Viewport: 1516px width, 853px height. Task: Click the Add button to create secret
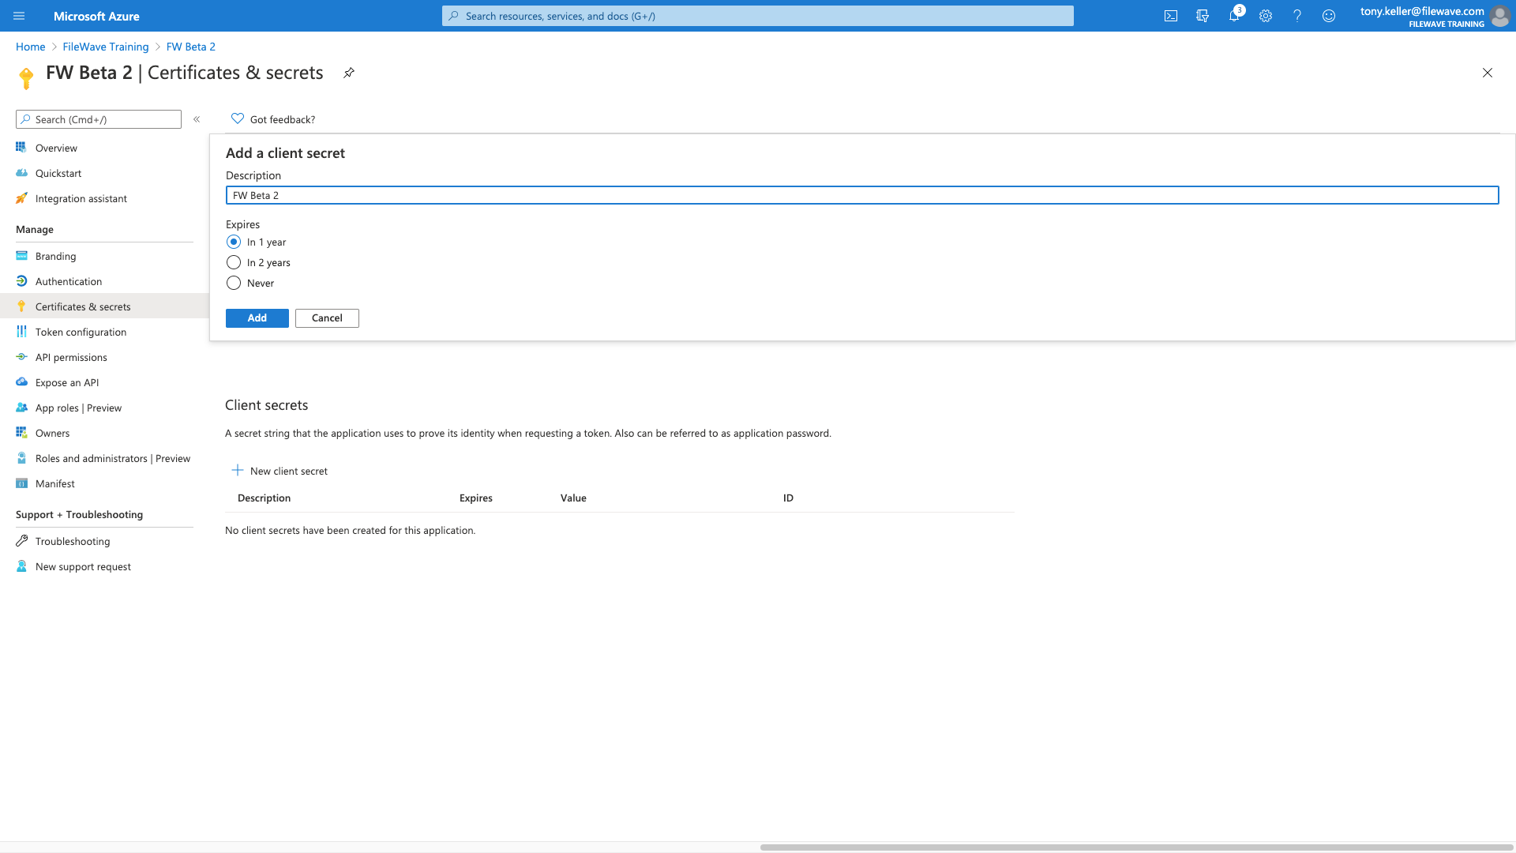pos(257,318)
